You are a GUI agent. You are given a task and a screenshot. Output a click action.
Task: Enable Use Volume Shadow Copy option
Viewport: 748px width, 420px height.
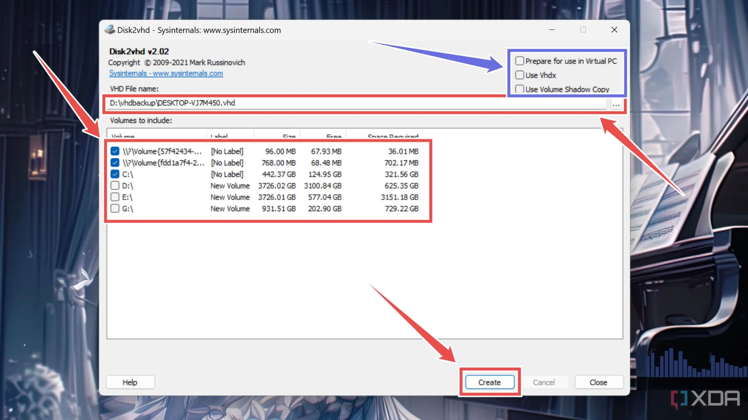point(519,89)
